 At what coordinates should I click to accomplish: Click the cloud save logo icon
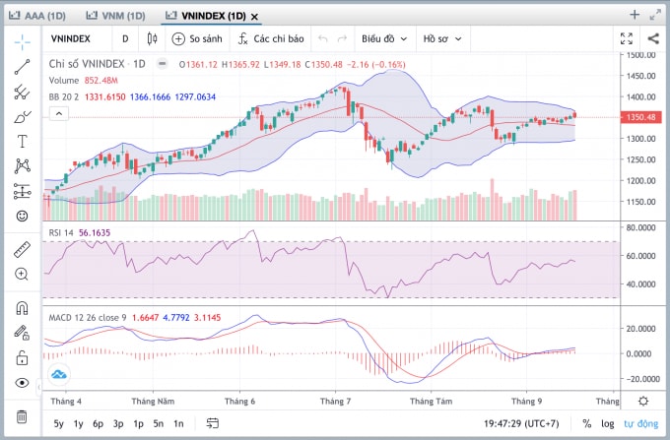59,375
